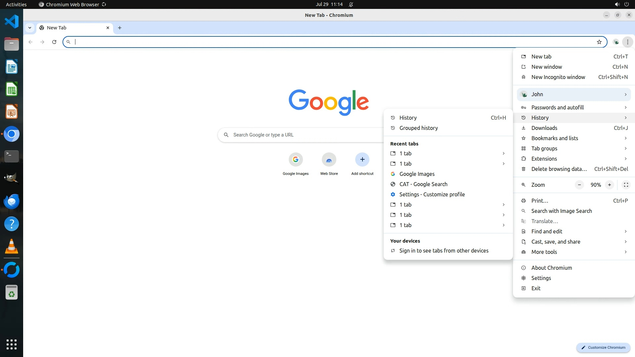
Task: Click the reload page icon
Action: click(x=54, y=42)
